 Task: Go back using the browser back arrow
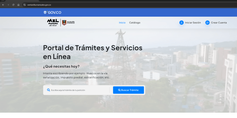tap(3, 5)
